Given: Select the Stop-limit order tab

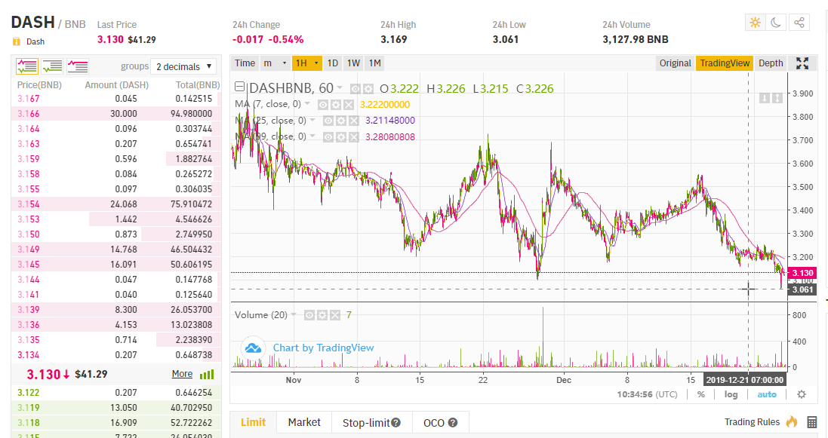Looking at the screenshot, I should (x=371, y=423).
